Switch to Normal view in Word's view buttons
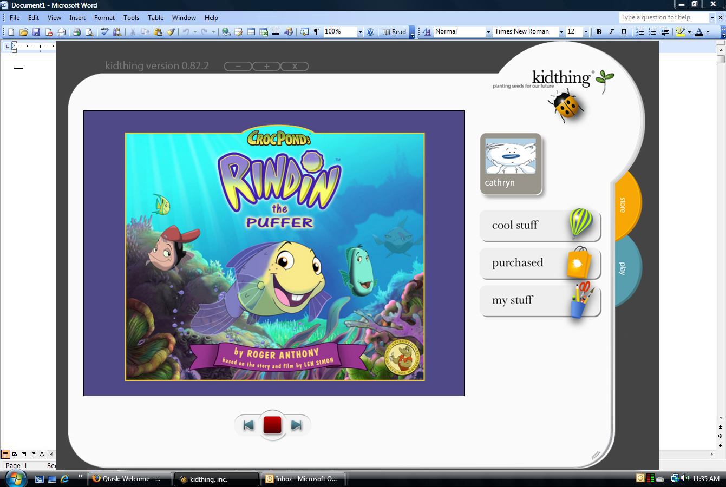Screen dimensions: 726x487 5,455
